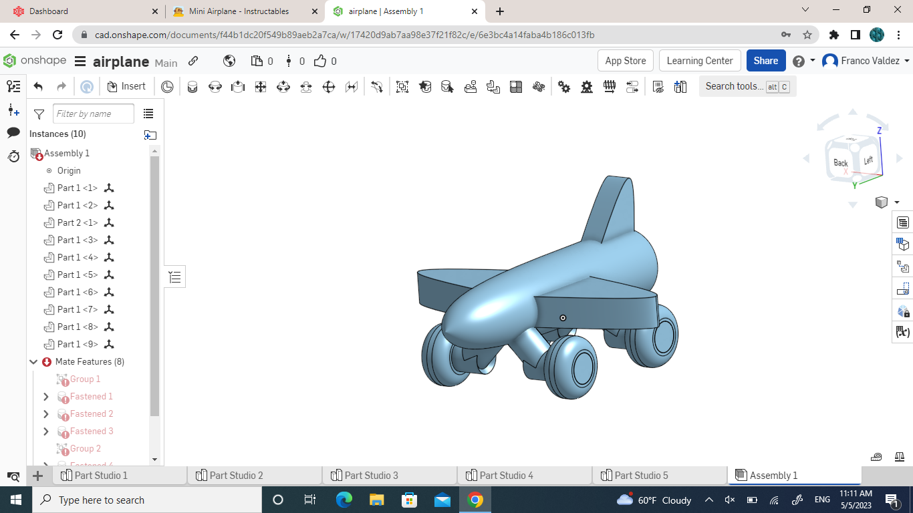Click the Share button
This screenshot has height=513, width=913.
(766, 60)
